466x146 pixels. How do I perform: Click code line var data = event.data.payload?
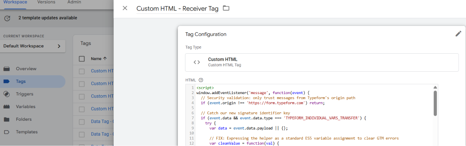[x=248, y=128]
